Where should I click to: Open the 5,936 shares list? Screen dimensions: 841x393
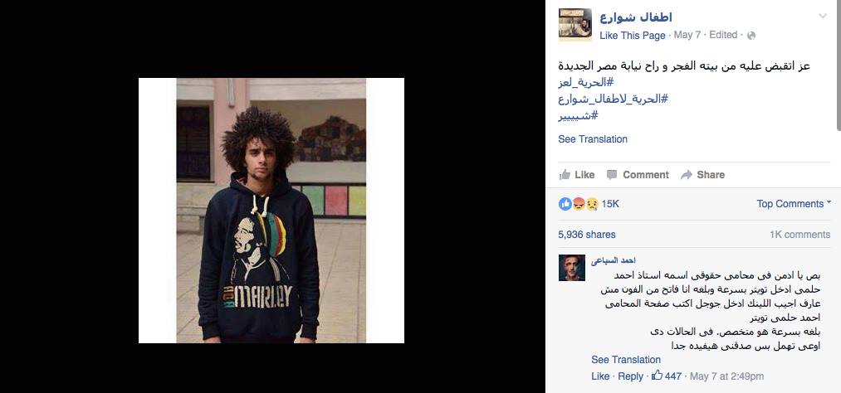pos(587,235)
